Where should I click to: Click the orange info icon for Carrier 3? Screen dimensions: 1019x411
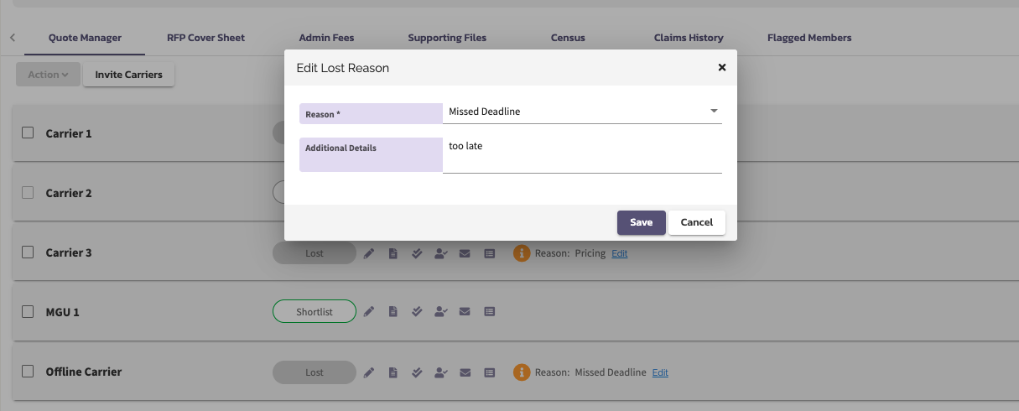(x=522, y=252)
